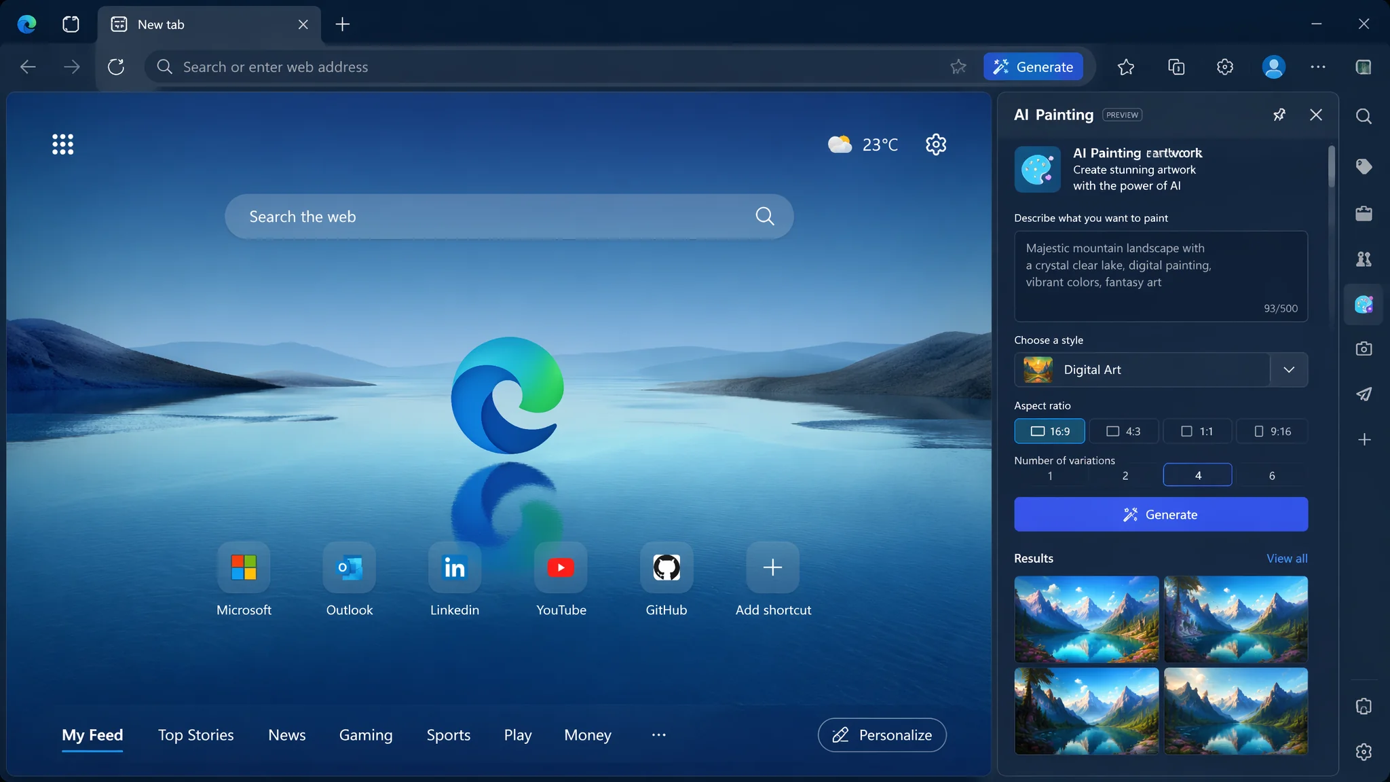Go forward to the next page
This screenshot has width=1390, height=782.
coord(71,67)
